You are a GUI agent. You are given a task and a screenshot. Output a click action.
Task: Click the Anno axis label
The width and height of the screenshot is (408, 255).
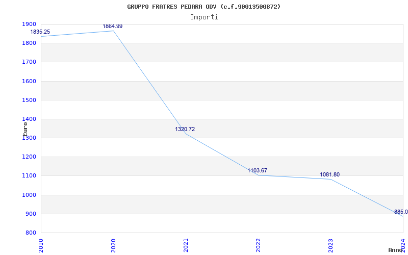395,250
